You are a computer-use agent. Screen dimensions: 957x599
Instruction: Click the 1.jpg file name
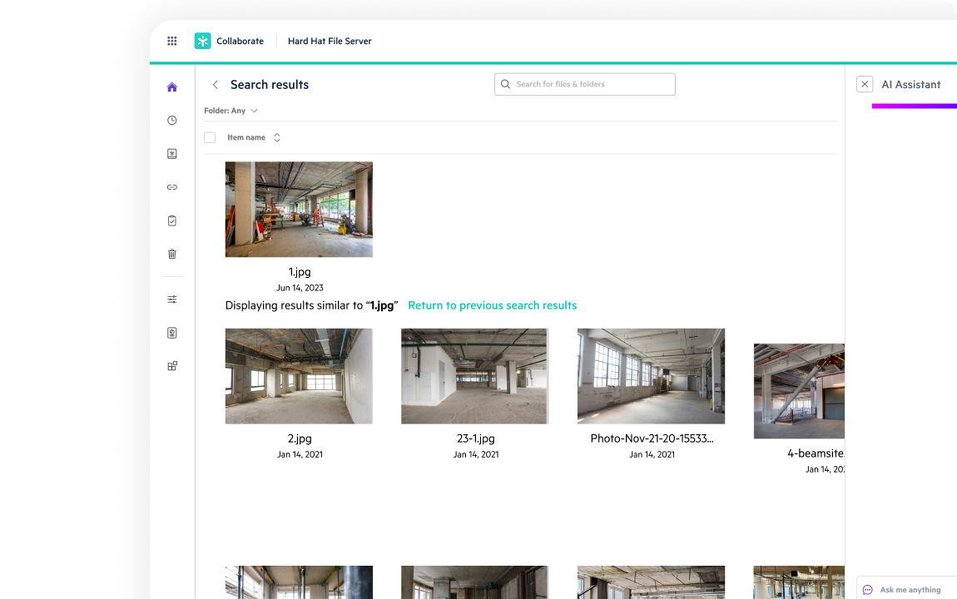coord(300,272)
